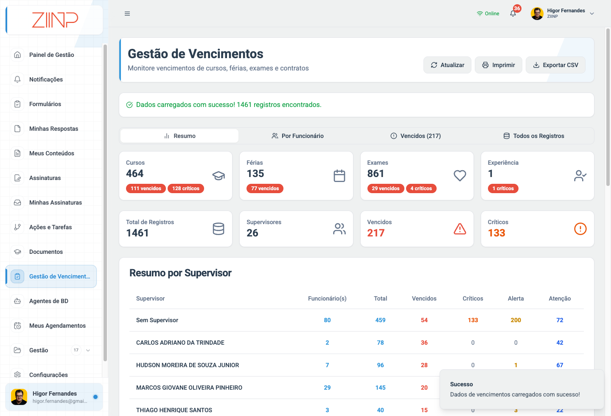Click the Experiência card
Image resolution: width=611 pixels, height=416 pixels.
538,176
